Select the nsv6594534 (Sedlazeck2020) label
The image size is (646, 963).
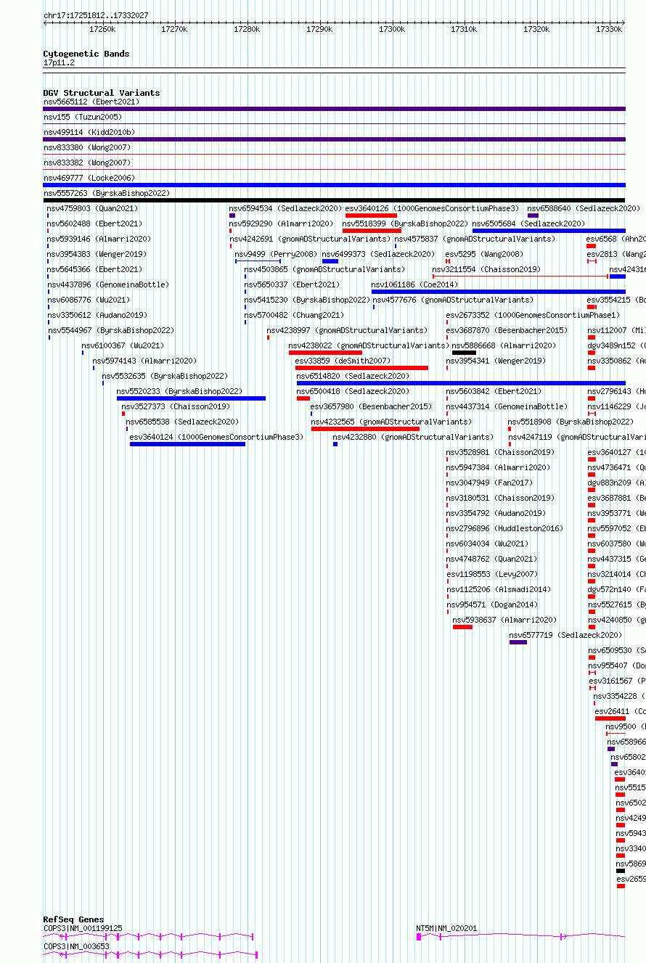coord(286,208)
